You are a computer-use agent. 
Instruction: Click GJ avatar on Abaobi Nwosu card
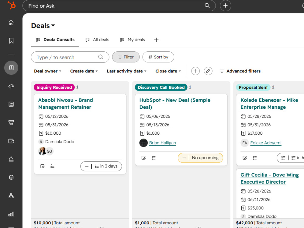click(x=50, y=151)
